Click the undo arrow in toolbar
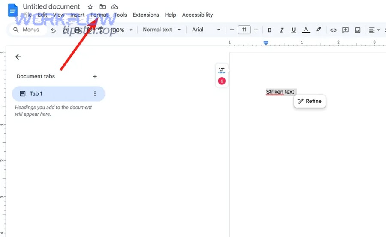This screenshot has height=237, width=386. tap(53, 30)
